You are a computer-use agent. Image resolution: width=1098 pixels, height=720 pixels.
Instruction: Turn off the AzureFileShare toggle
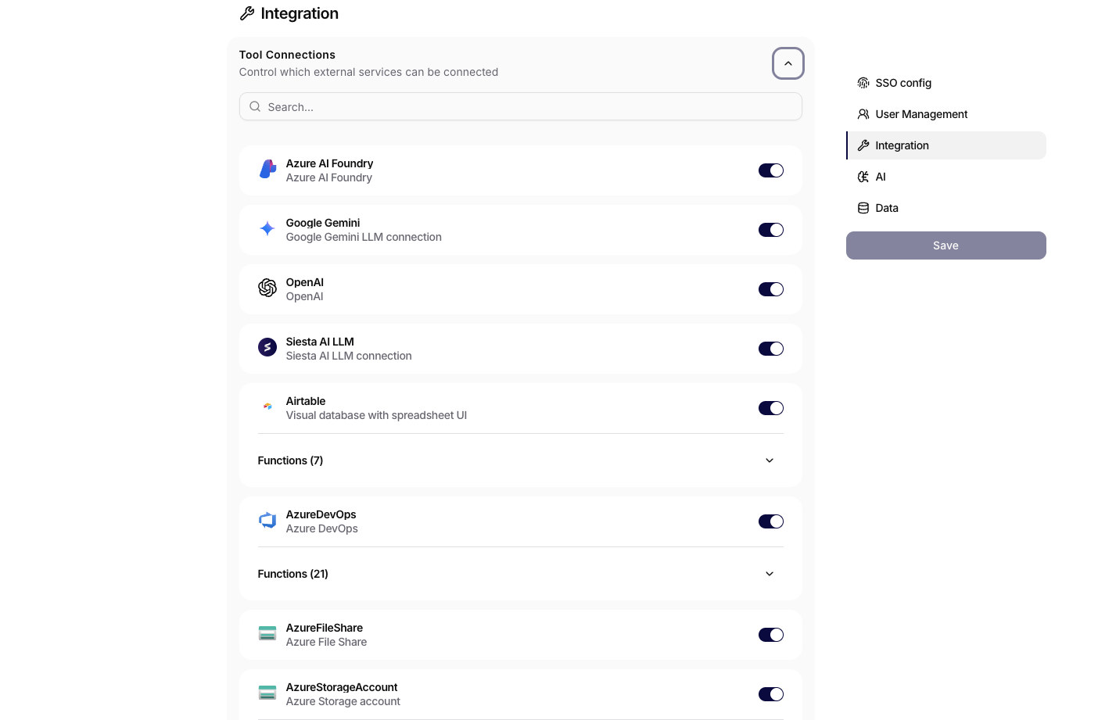(x=771, y=635)
